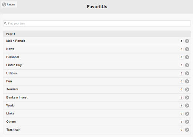Click the News row arrow icon
Viewport: 193px width, 137px height.
[187, 49]
